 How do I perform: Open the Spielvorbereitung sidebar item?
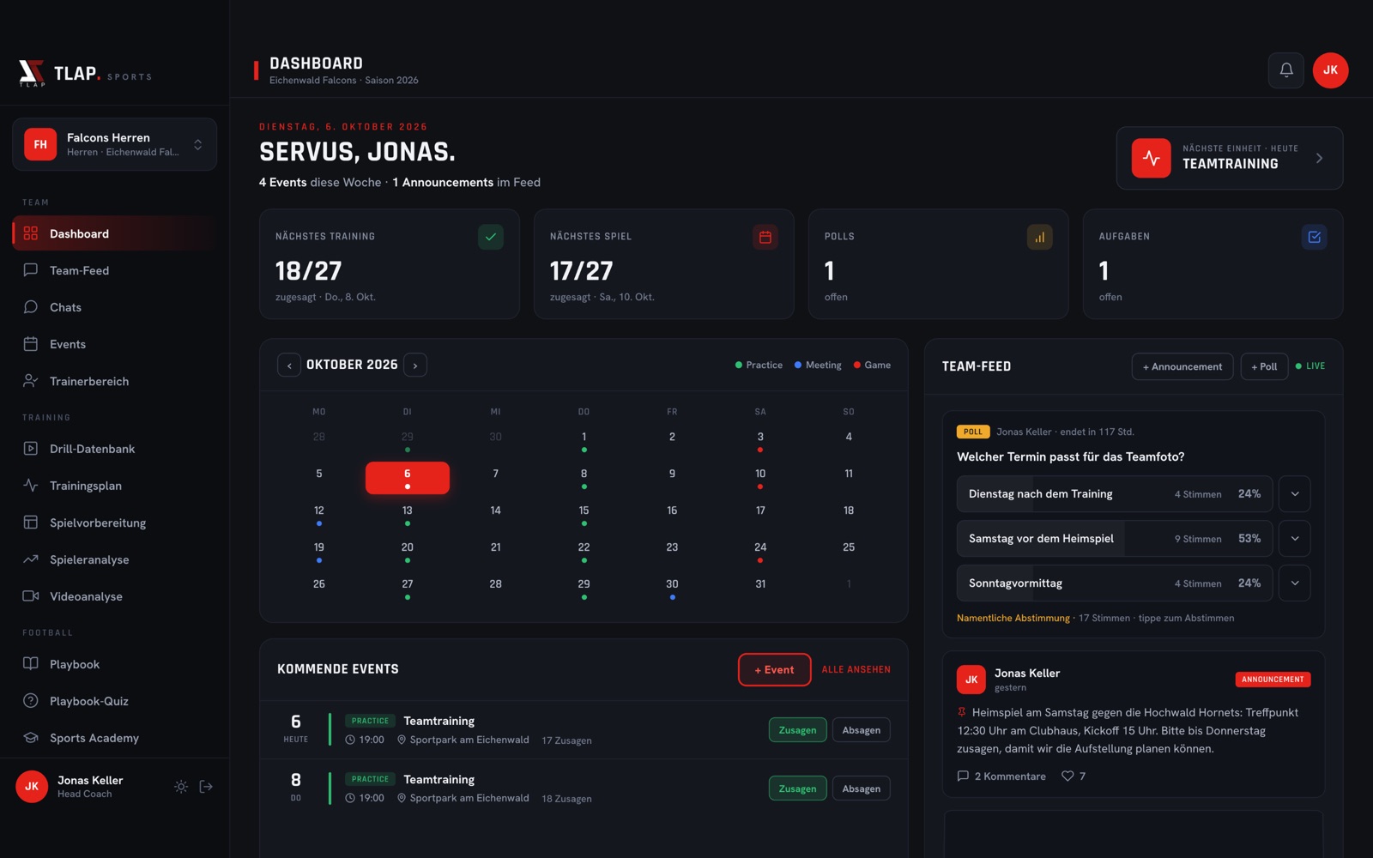(x=114, y=523)
